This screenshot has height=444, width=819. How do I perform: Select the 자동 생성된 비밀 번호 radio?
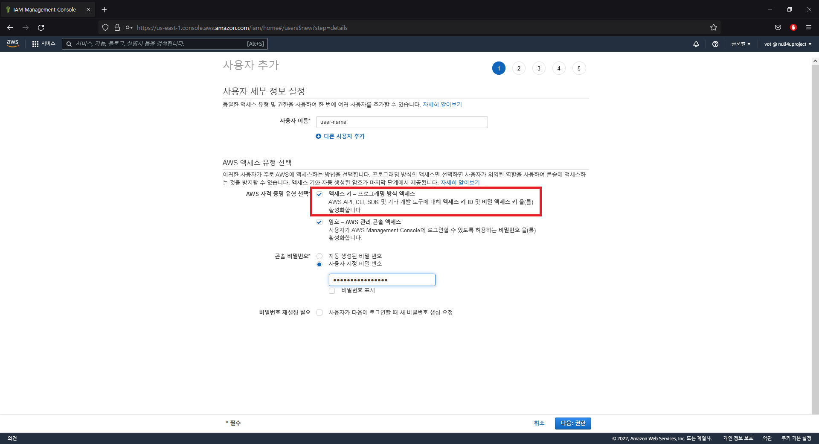(319, 256)
